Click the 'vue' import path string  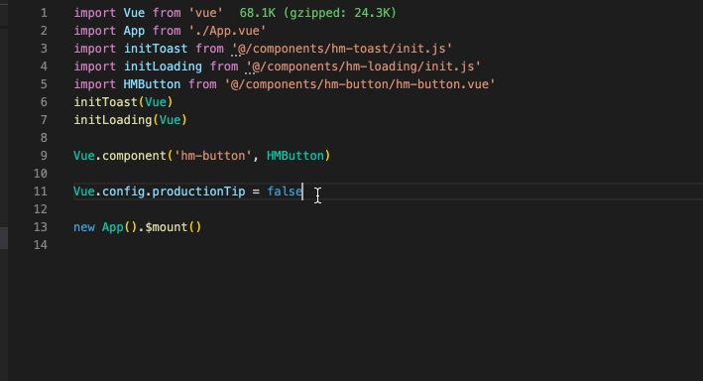[206, 13]
